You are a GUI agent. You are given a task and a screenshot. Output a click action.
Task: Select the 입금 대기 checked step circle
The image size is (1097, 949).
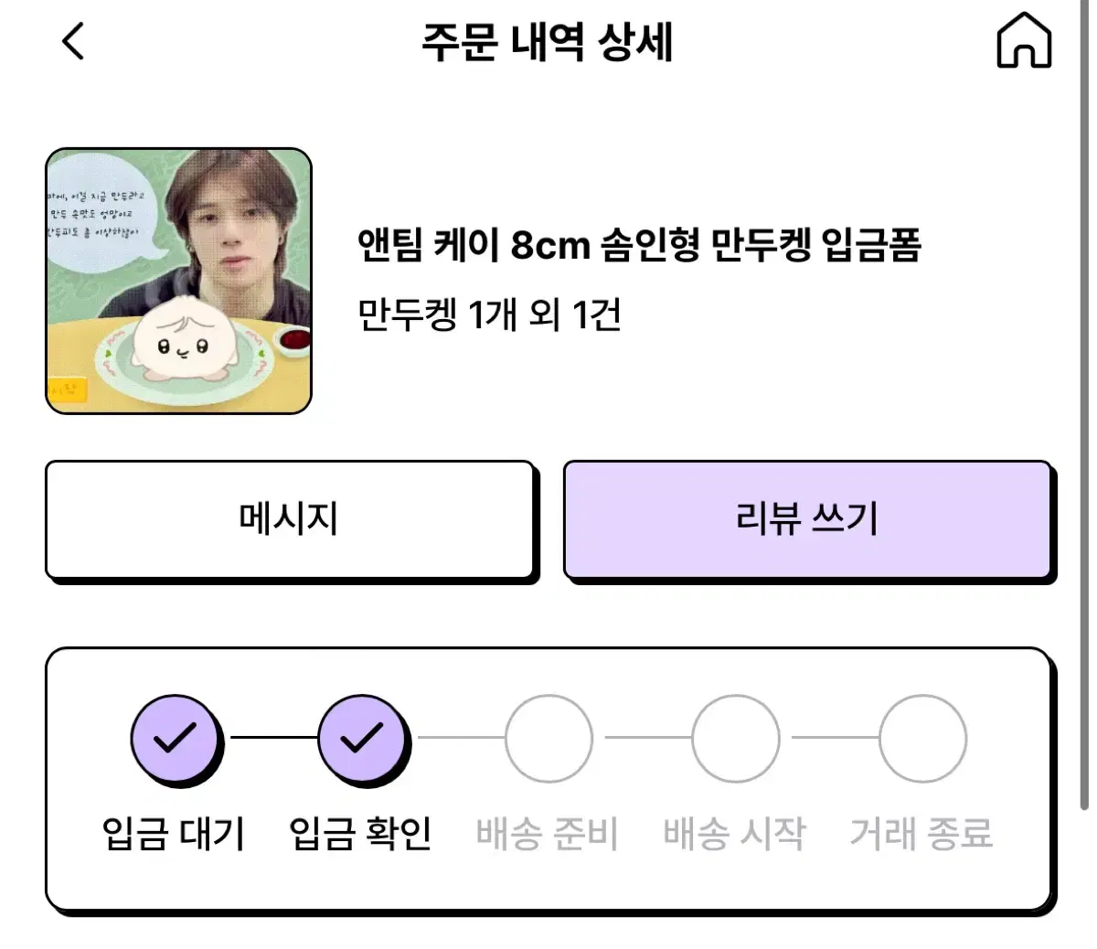[x=175, y=739]
